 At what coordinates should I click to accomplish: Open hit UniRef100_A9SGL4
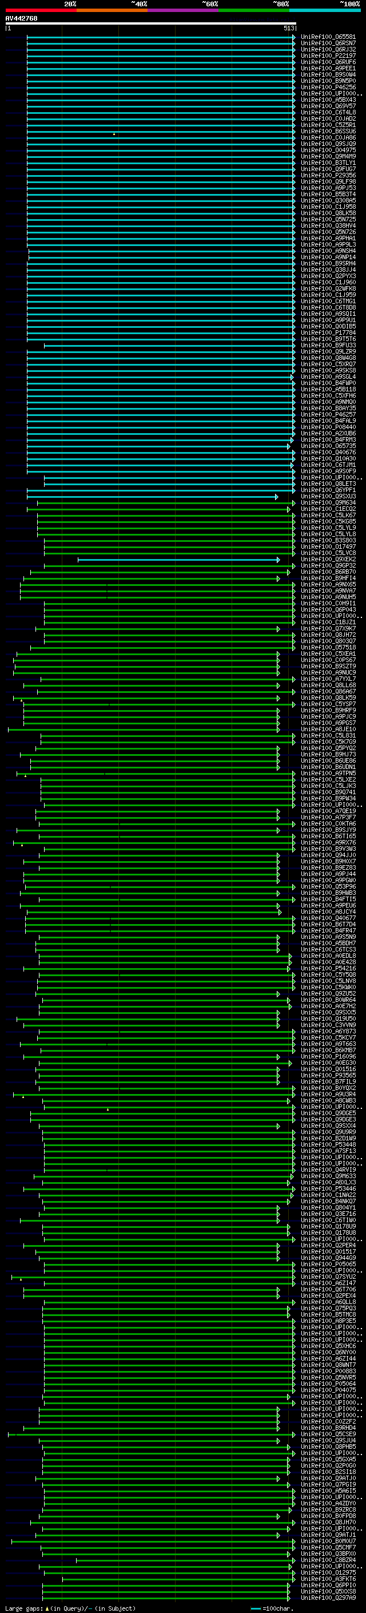tap(328, 377)
